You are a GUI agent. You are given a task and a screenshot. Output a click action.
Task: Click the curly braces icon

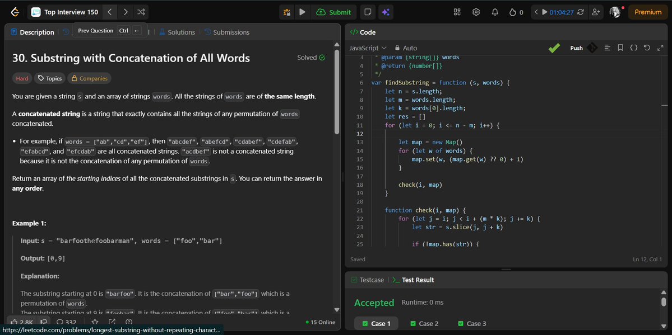633,48
